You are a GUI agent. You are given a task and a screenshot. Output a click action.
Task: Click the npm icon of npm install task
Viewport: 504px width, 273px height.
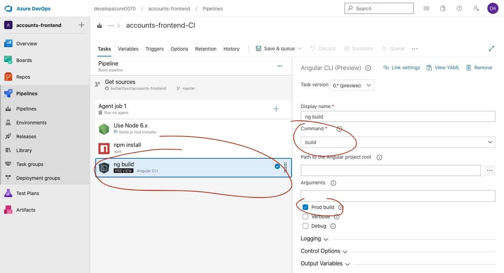pos(104,148)
